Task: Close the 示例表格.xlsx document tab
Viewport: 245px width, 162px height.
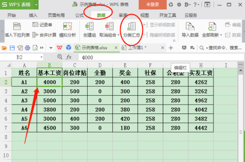Action: click(115, 48)
